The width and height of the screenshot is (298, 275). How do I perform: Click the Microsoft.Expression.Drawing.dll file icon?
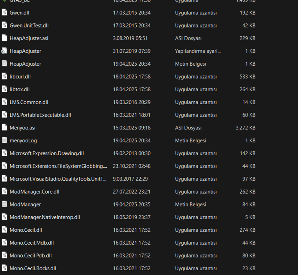4,153
